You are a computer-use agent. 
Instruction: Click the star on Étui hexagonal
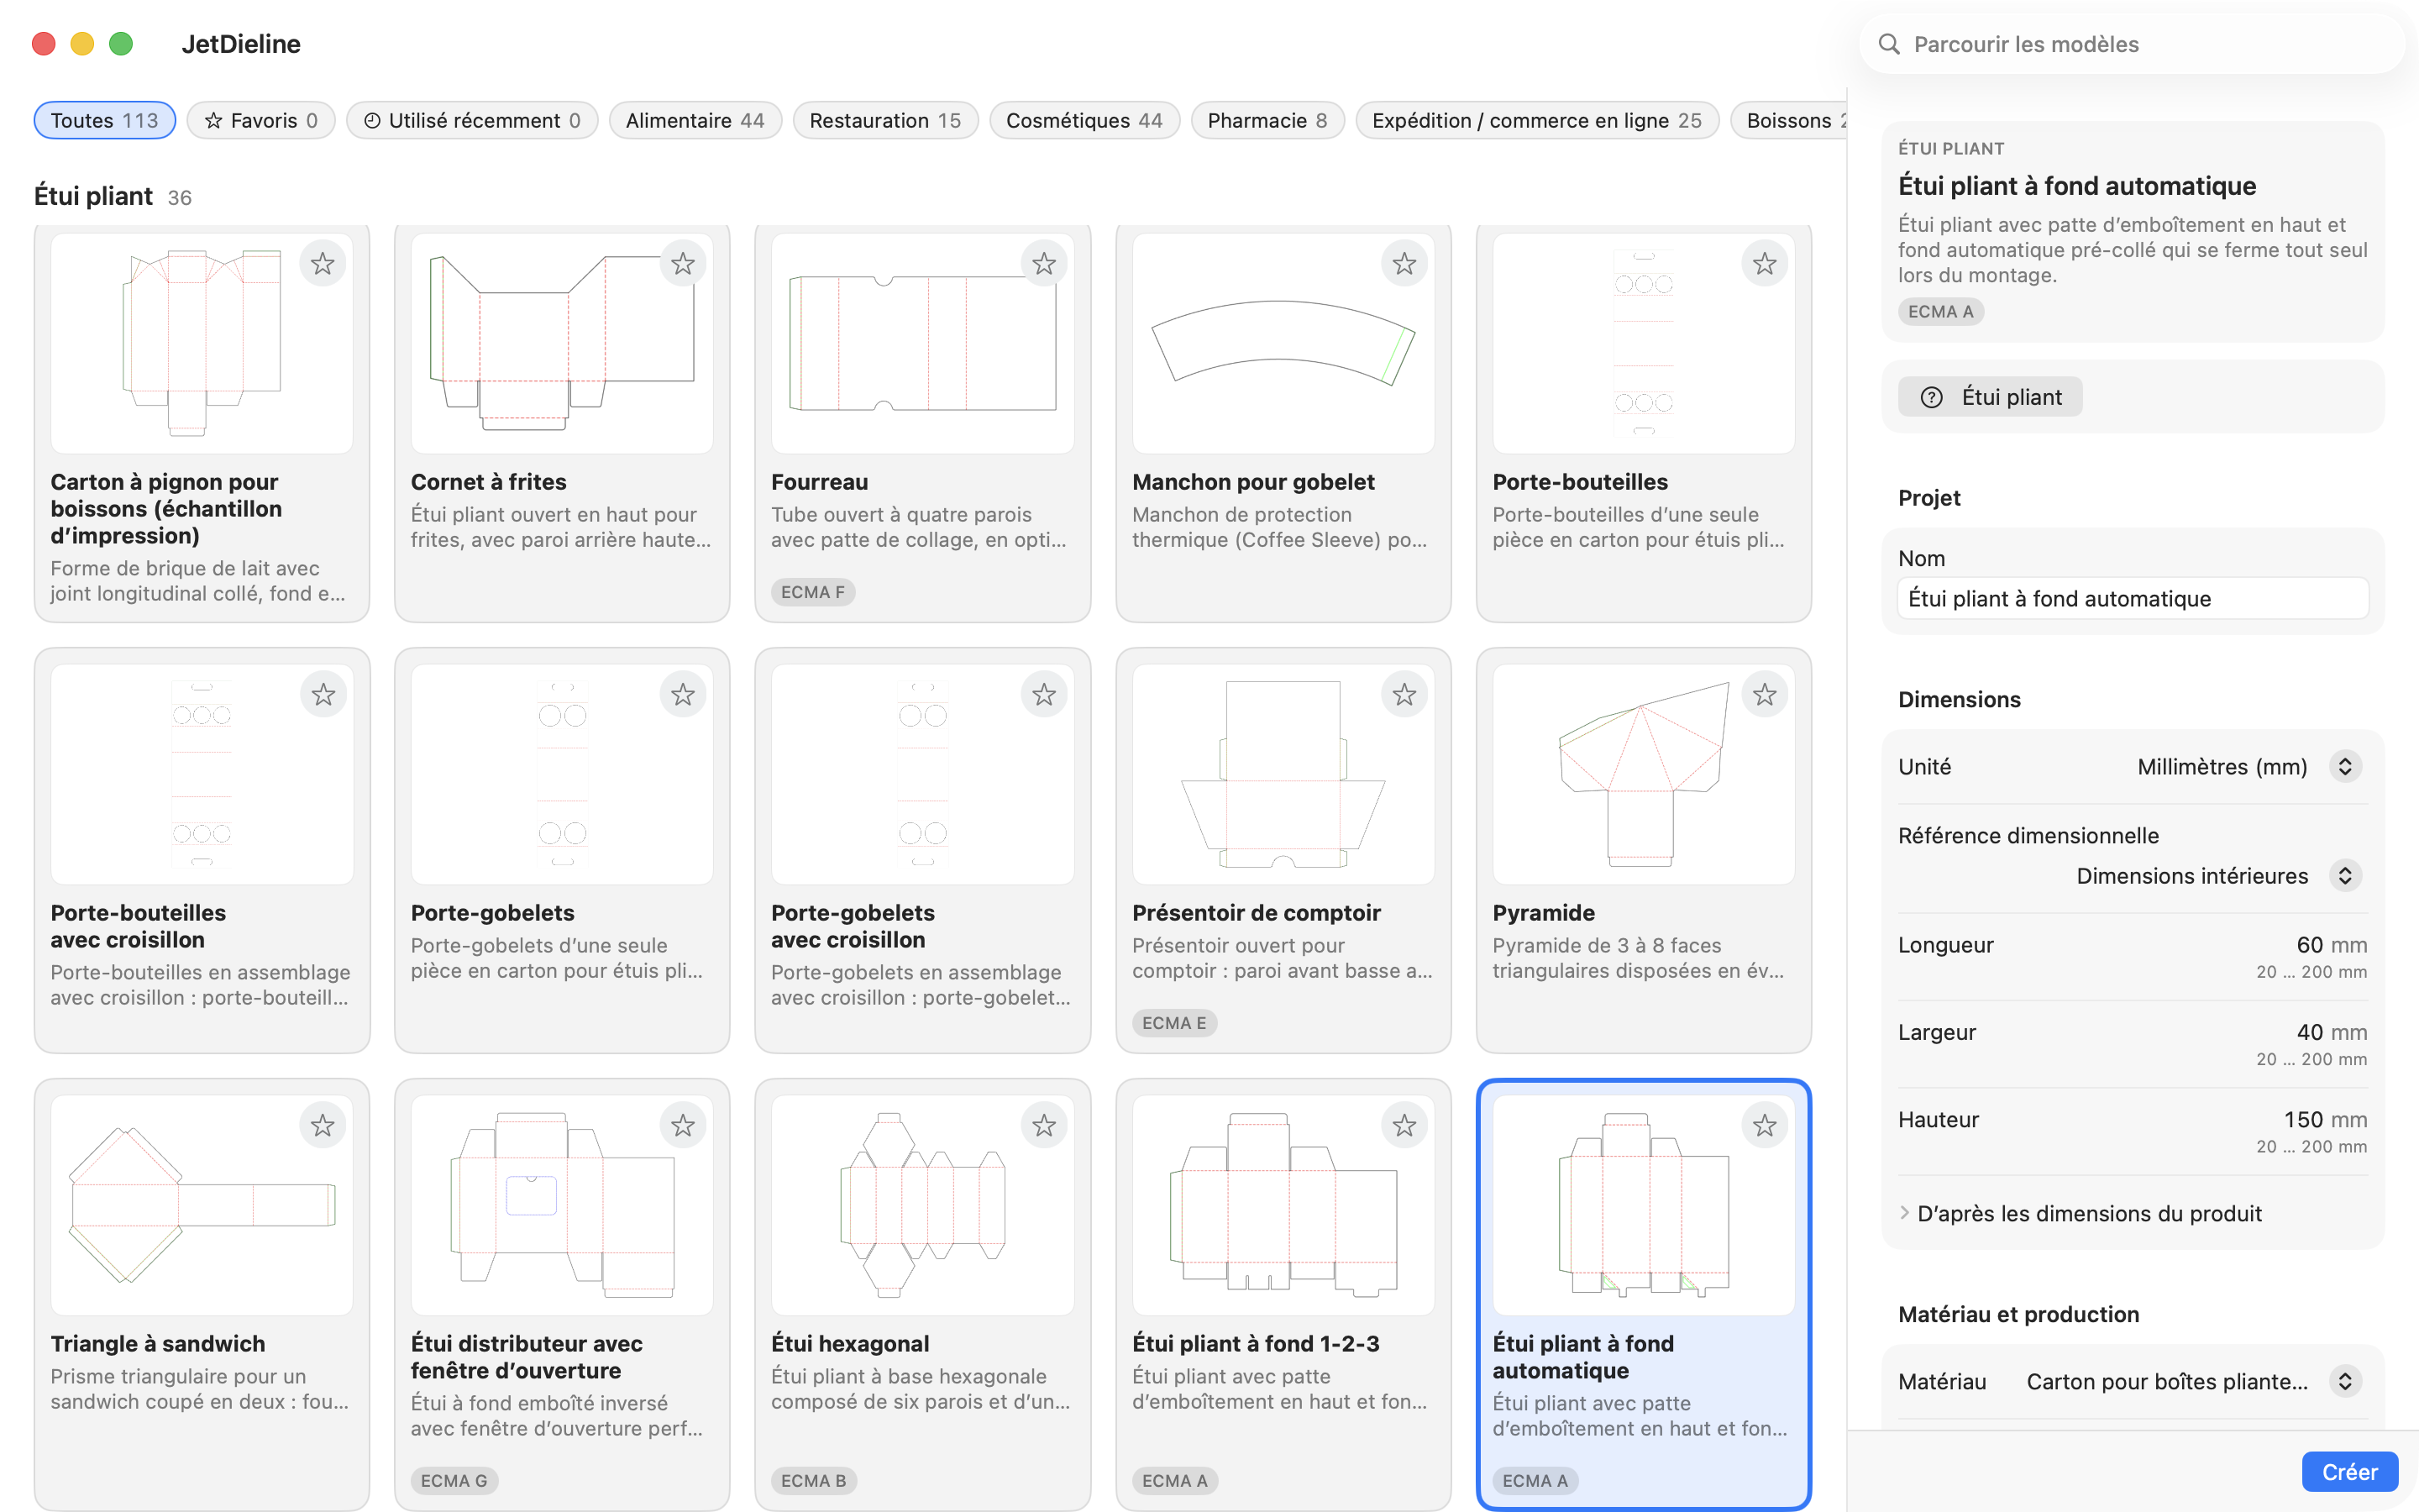point(1043,1126)
